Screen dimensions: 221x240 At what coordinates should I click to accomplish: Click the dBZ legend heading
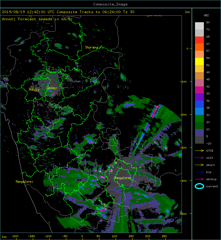206,15
